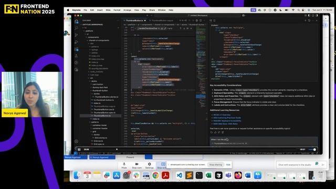Click the chat prompt input in Copilot panel
Image resolution: width=336 pixels, height=189 pixels.
[x=264, y=140]
